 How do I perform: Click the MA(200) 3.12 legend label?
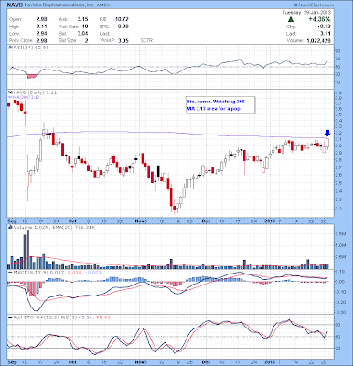pyautogui.click(x=24, y=97)
